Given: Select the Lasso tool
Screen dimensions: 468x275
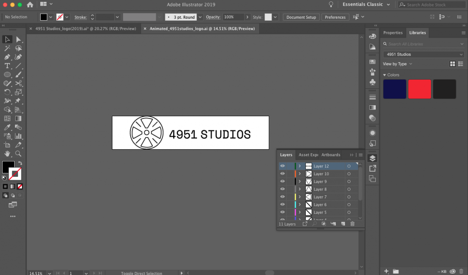Looking at the screenshot, I should 18,48.
